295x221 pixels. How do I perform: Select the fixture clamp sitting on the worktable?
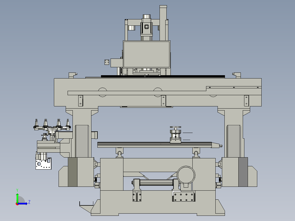[175, 135]
